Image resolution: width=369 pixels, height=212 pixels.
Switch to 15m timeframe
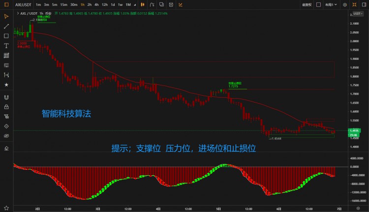(63, 5)
